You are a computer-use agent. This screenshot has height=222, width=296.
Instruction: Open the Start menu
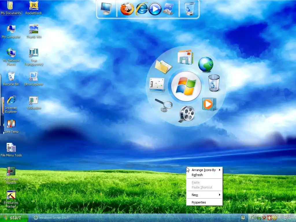14,218
